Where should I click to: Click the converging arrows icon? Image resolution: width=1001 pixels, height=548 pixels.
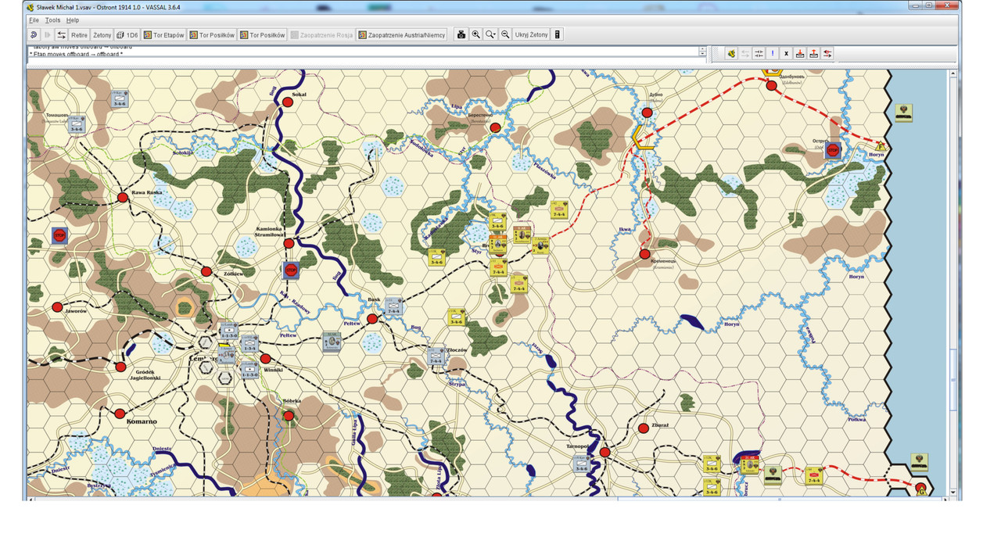tap(759, 54)
